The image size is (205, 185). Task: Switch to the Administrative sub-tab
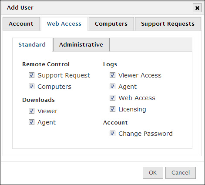(x=81, y=44)
